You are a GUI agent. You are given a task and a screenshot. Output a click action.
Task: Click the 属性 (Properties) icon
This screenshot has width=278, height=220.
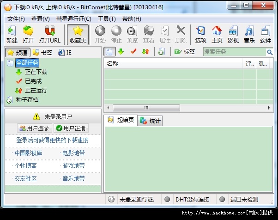pyautogui.click(x=165, y=34)
